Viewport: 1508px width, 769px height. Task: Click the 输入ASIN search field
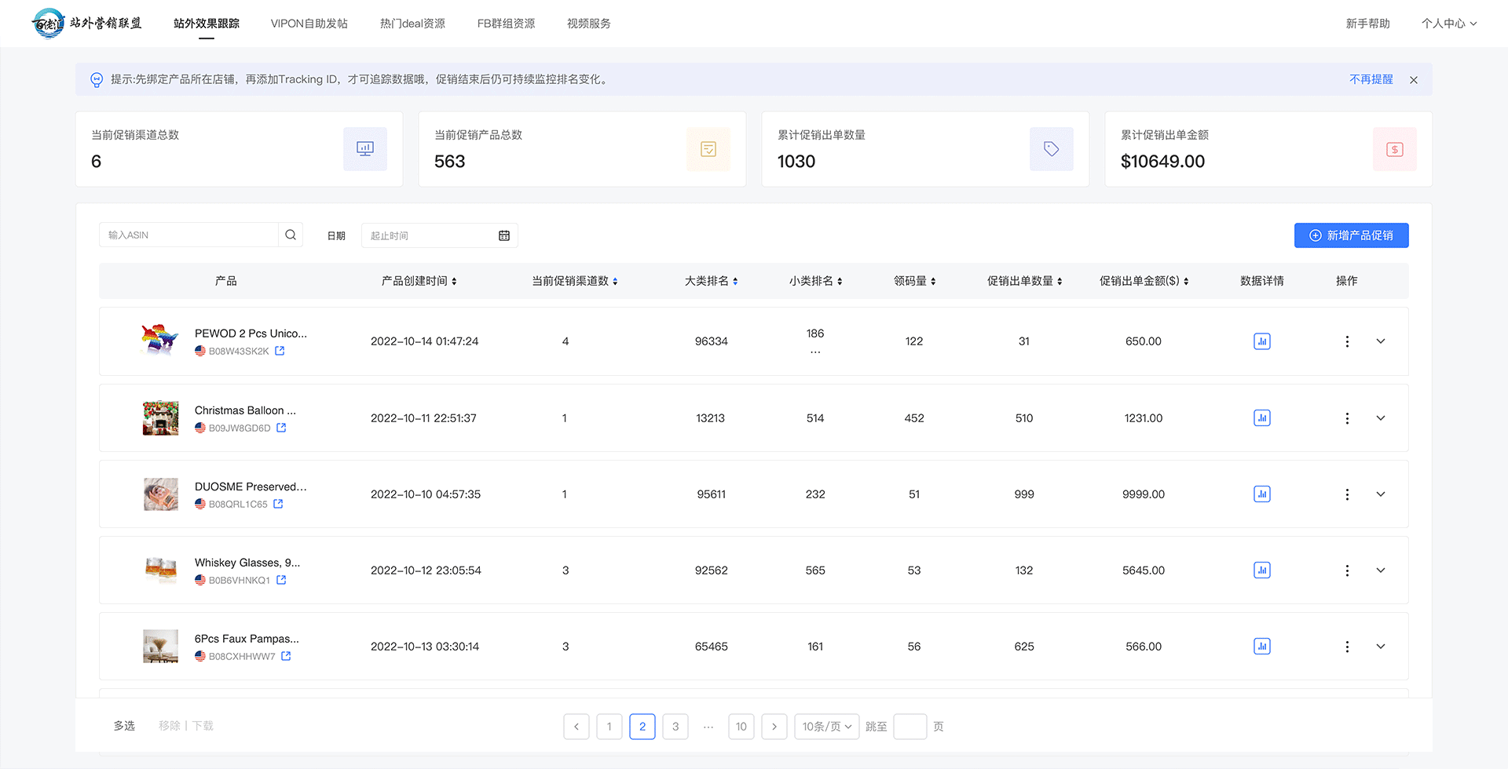click(x=188, y=235)
